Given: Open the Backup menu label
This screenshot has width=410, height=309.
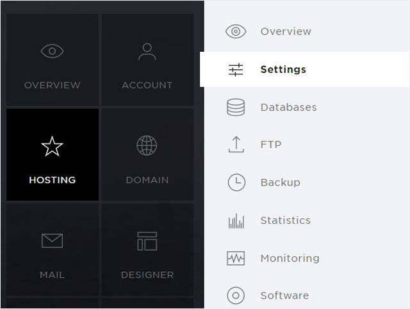Looking at the screenshot, I should click(x=281, y=182).
